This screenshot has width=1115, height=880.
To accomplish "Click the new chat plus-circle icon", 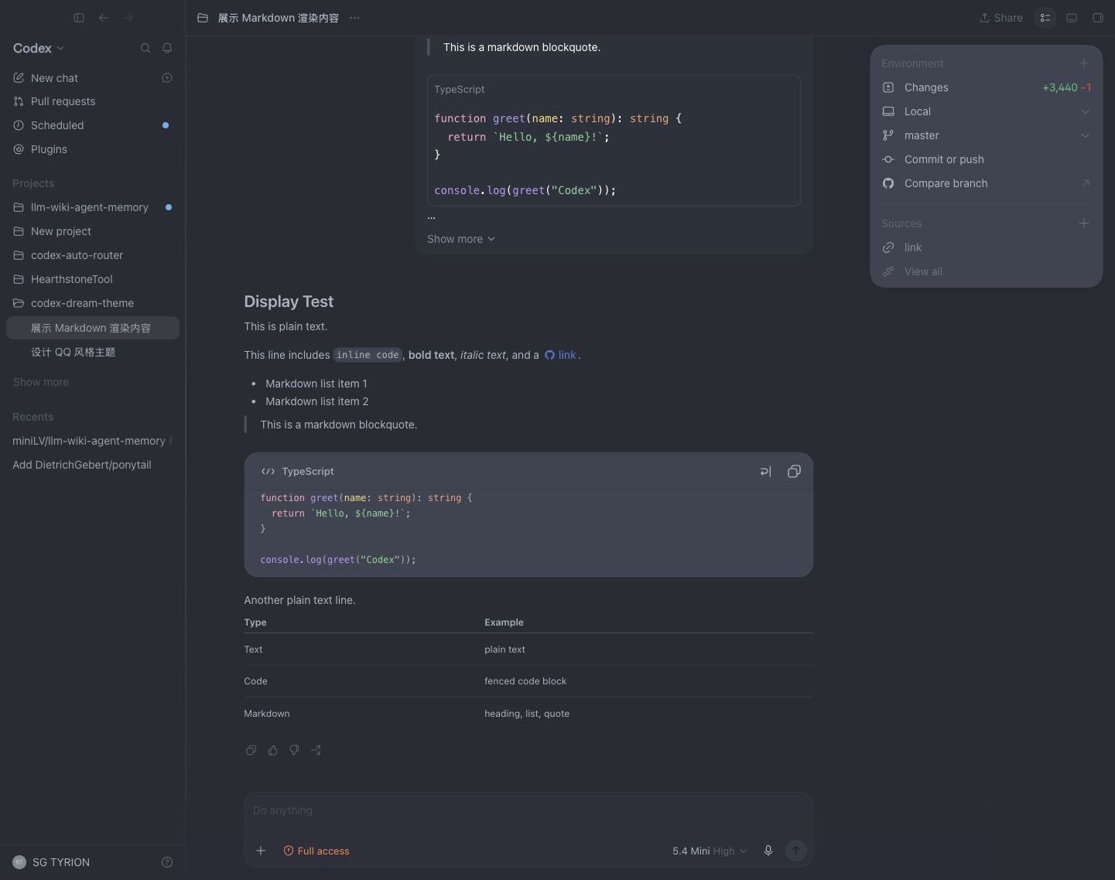I will 167,78.
